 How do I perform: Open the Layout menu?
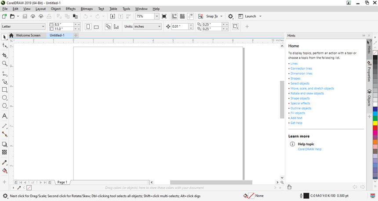(40, 9)
